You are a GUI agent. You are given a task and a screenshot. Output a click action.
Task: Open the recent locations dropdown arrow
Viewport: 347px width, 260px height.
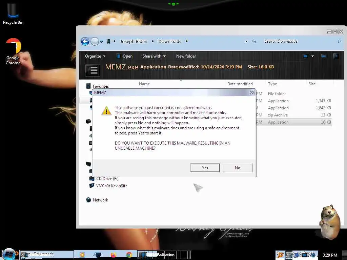pyautogui.click(x=101, y=42)
